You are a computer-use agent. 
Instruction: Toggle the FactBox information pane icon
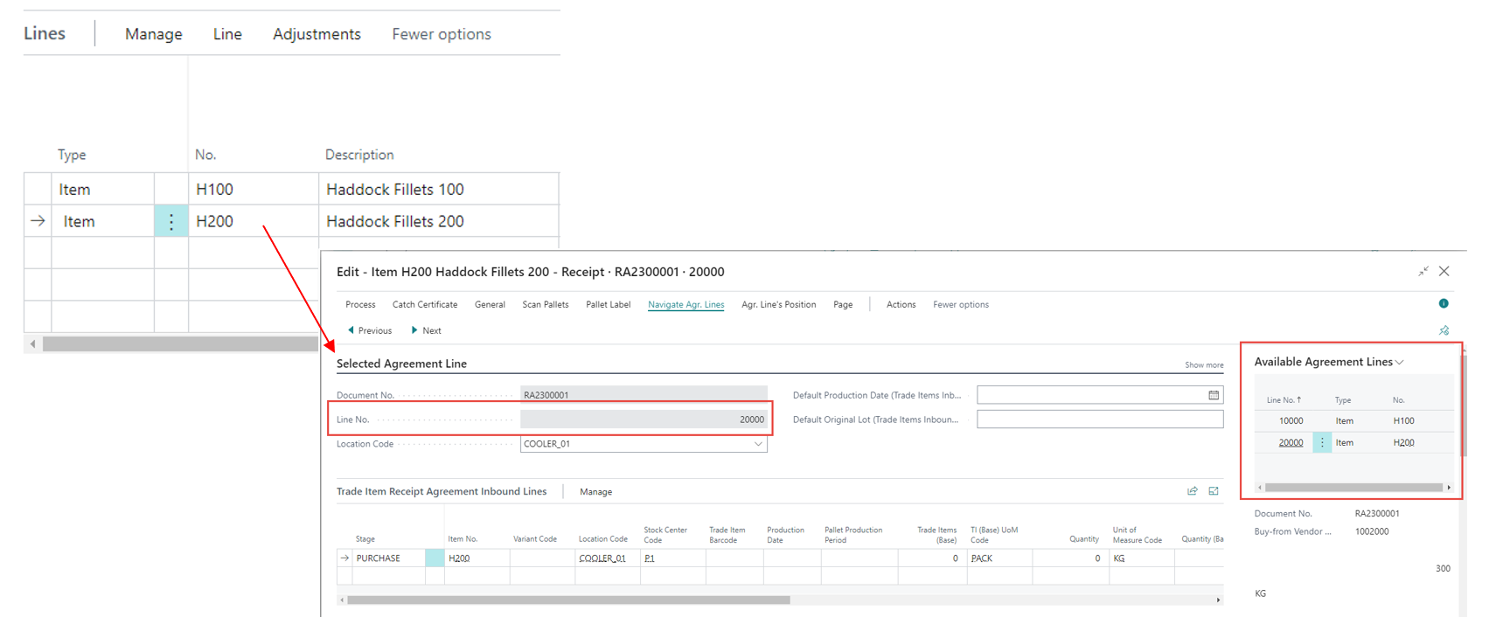1443,303
